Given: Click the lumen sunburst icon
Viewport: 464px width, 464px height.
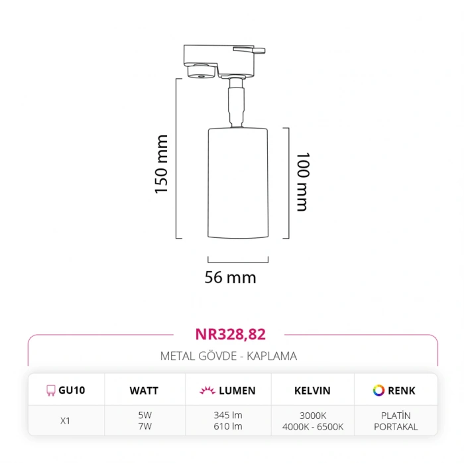Looking at the screenshot, I should (206, 390).
